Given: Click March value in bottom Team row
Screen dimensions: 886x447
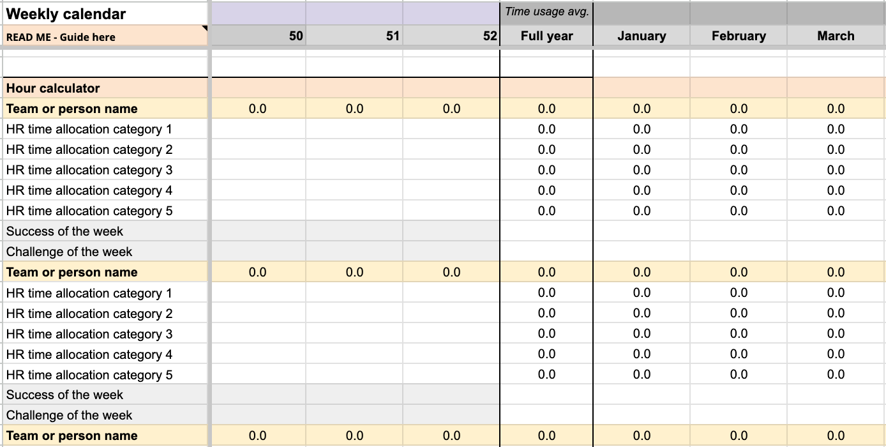Looking at the screenshot, I should pyautogui.click(x=836, y=436).
